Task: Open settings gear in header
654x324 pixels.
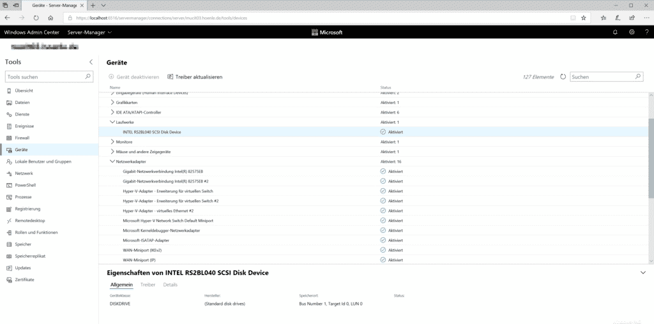Action: (x=632, y=32)
